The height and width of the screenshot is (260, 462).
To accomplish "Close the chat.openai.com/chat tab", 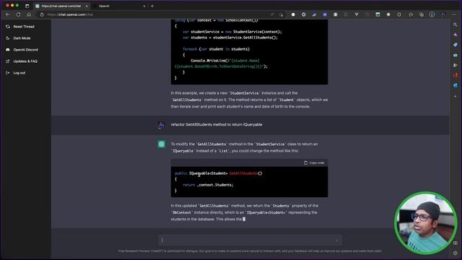I will coord(87,6).
